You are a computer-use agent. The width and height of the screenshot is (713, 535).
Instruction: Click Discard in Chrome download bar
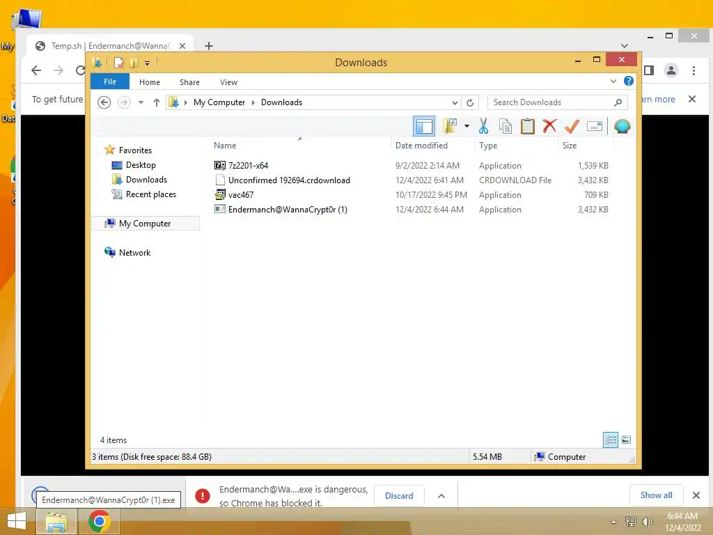[x=399, y=495]
